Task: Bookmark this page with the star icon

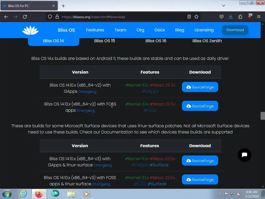Action: (196, 17)
